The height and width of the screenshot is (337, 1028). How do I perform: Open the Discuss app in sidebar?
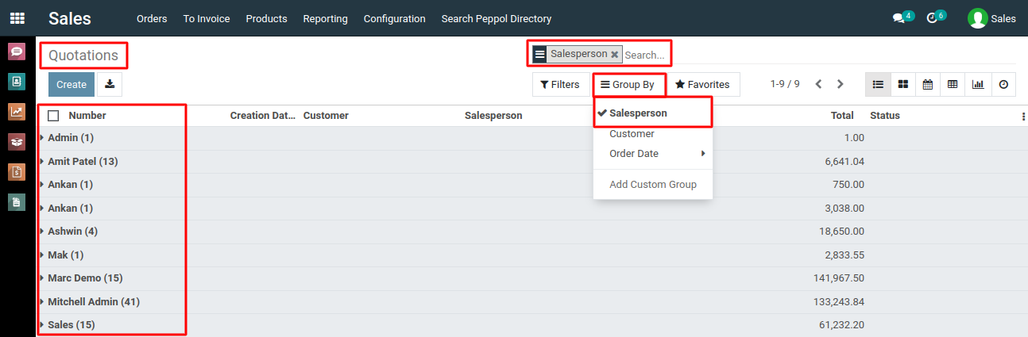[x=17, y=52]
